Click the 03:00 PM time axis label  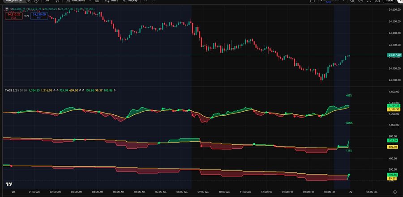point(330,192)
